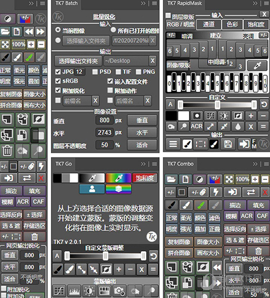Click the middle handle of RapidMask custom slider
This screenshot has height=298, width=270.
point(217,104)
